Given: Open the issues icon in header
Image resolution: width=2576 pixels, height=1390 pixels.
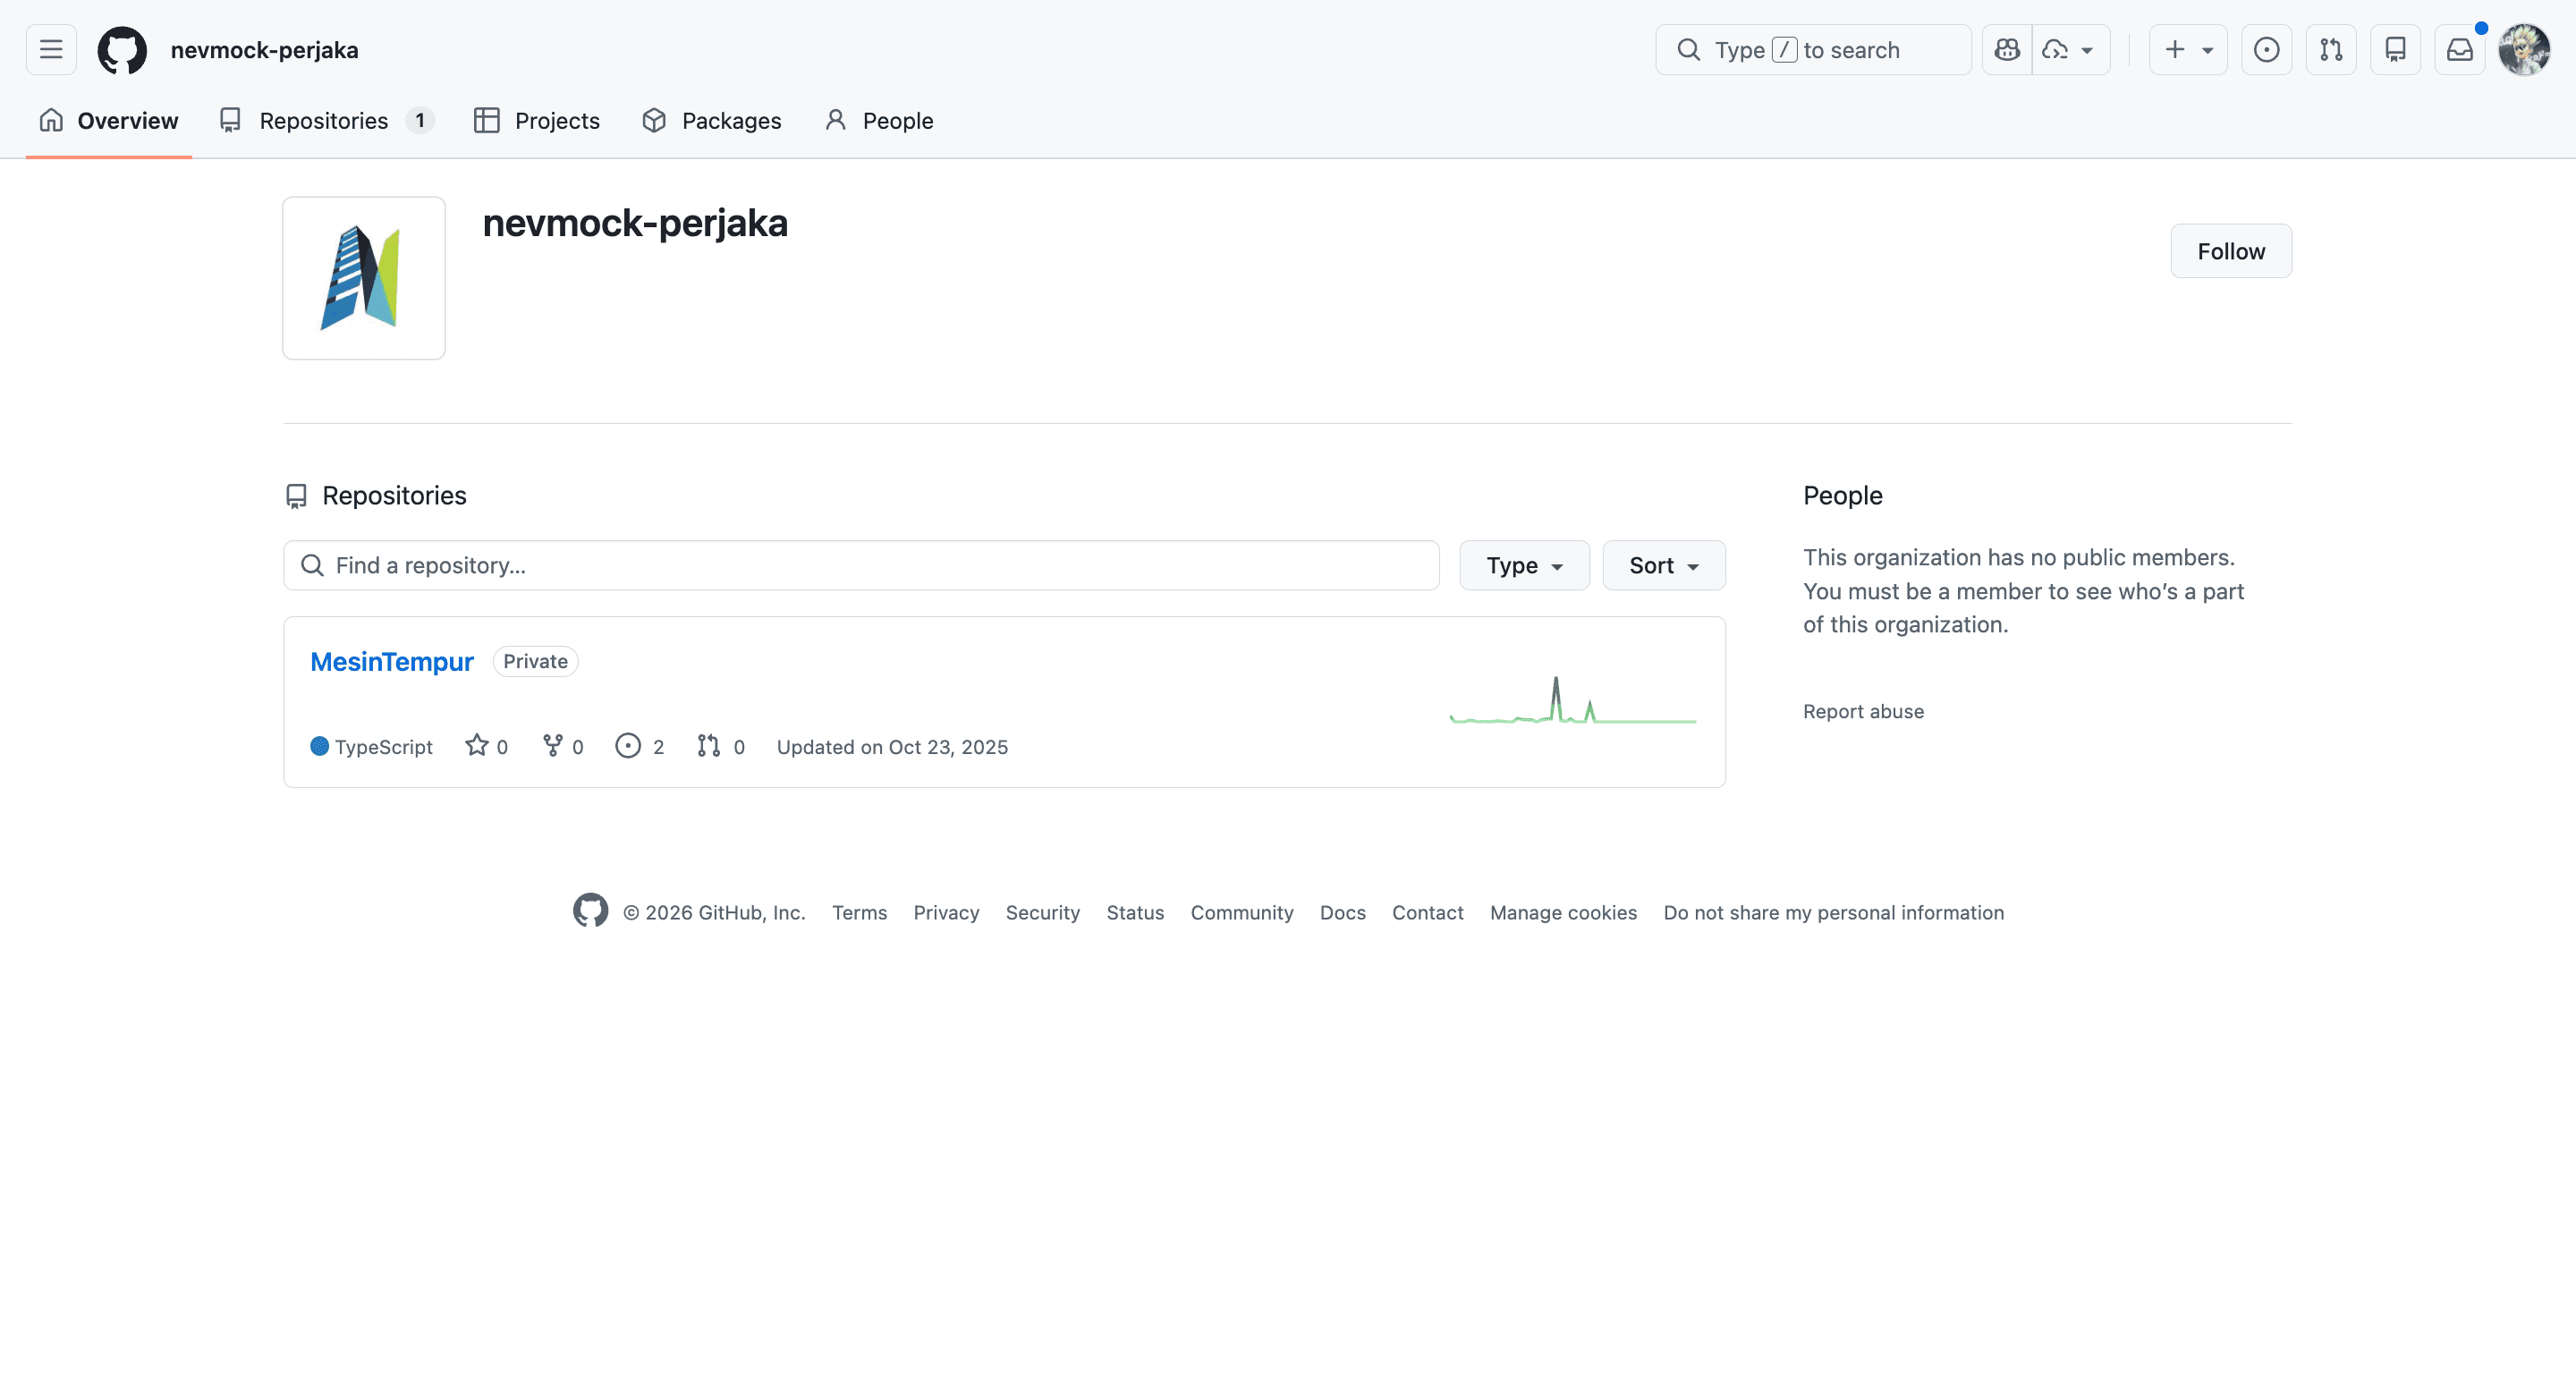Looking at the screenshot, I should [2266, 50].
